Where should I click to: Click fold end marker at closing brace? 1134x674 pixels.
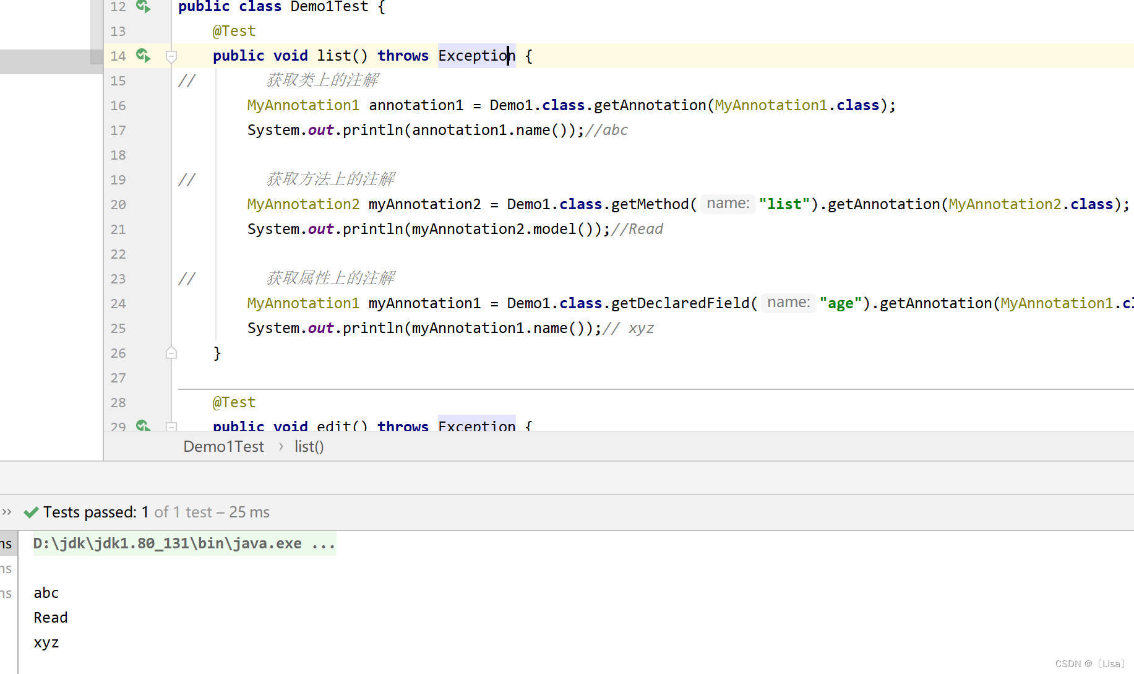171,353
